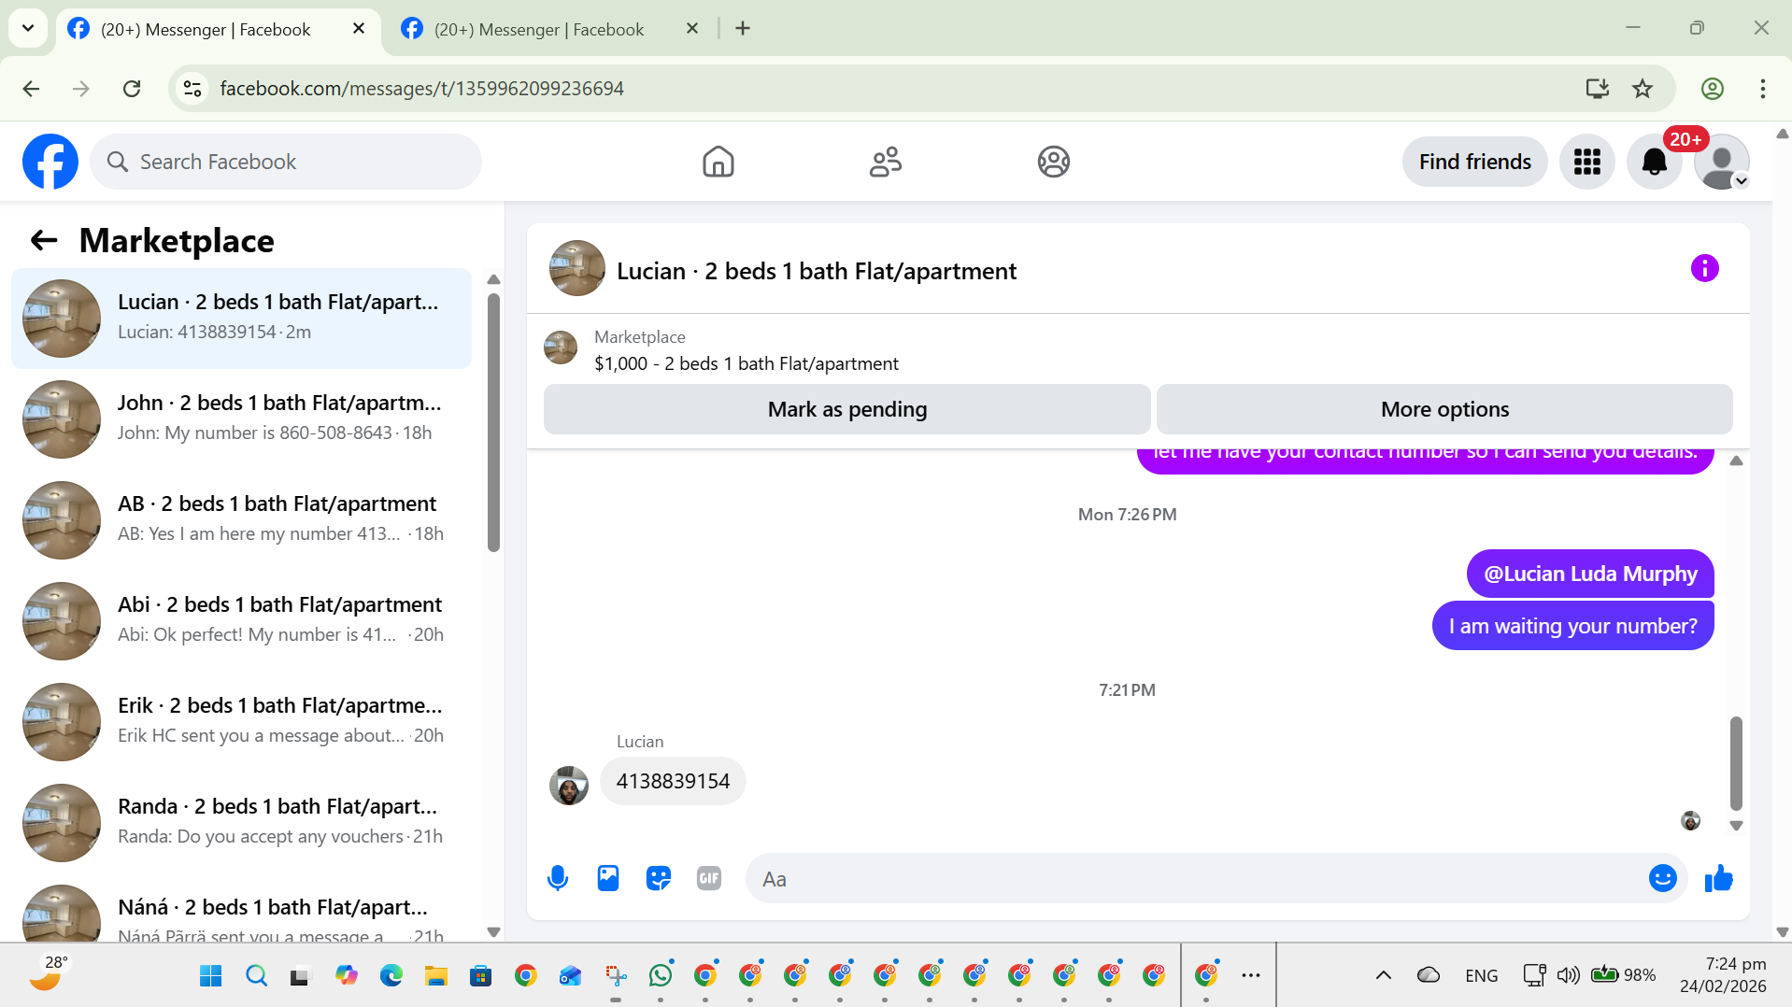Click message bubble 4138839154
This screenshot has width=1792, height=1007.
pyautogui.click(x=673, y=781)
